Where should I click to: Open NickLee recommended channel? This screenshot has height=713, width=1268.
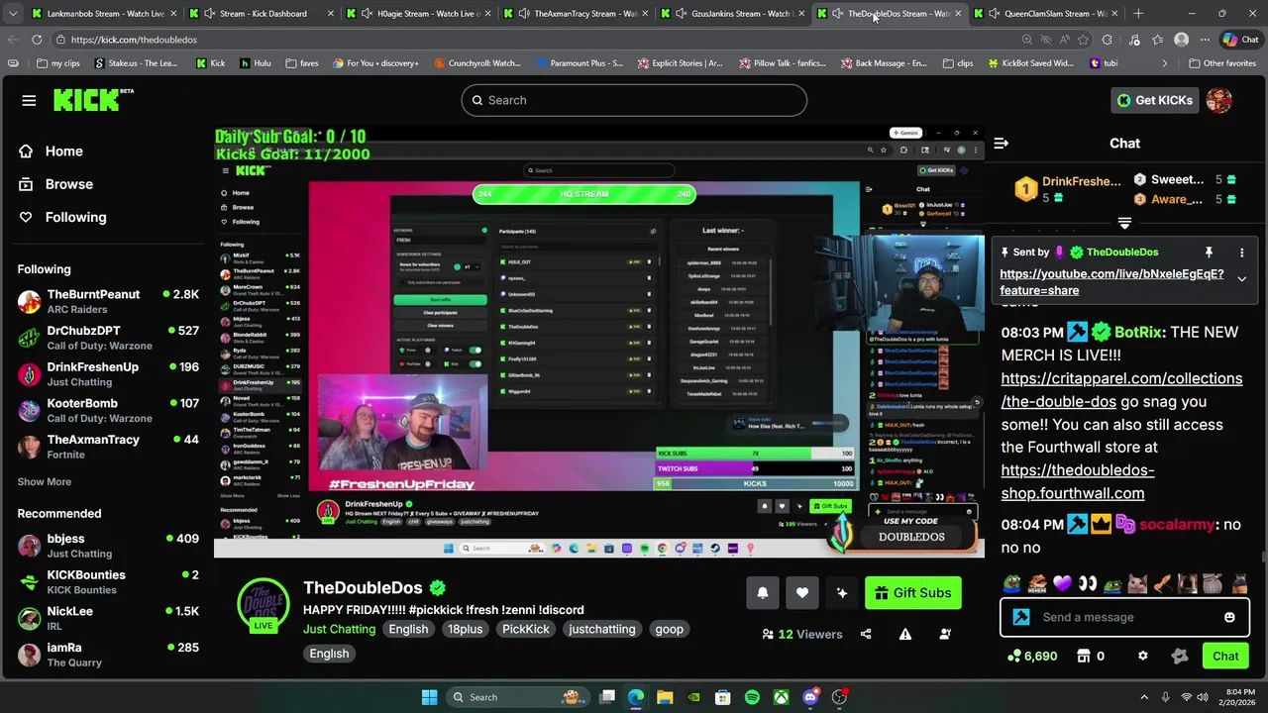[x=107, y=618]
